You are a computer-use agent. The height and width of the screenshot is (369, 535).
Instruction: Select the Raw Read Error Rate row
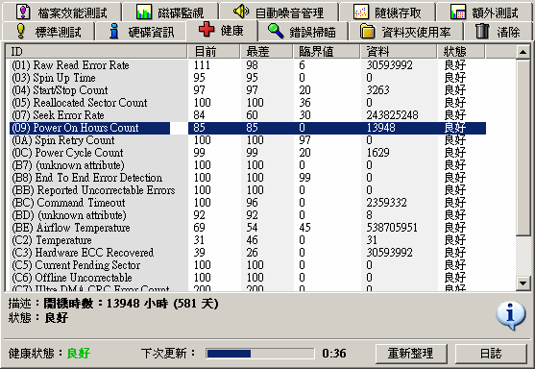(x=248, y=64)
